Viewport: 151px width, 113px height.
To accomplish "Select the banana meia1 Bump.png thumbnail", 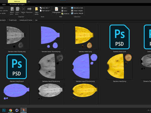I will point(17,37).
